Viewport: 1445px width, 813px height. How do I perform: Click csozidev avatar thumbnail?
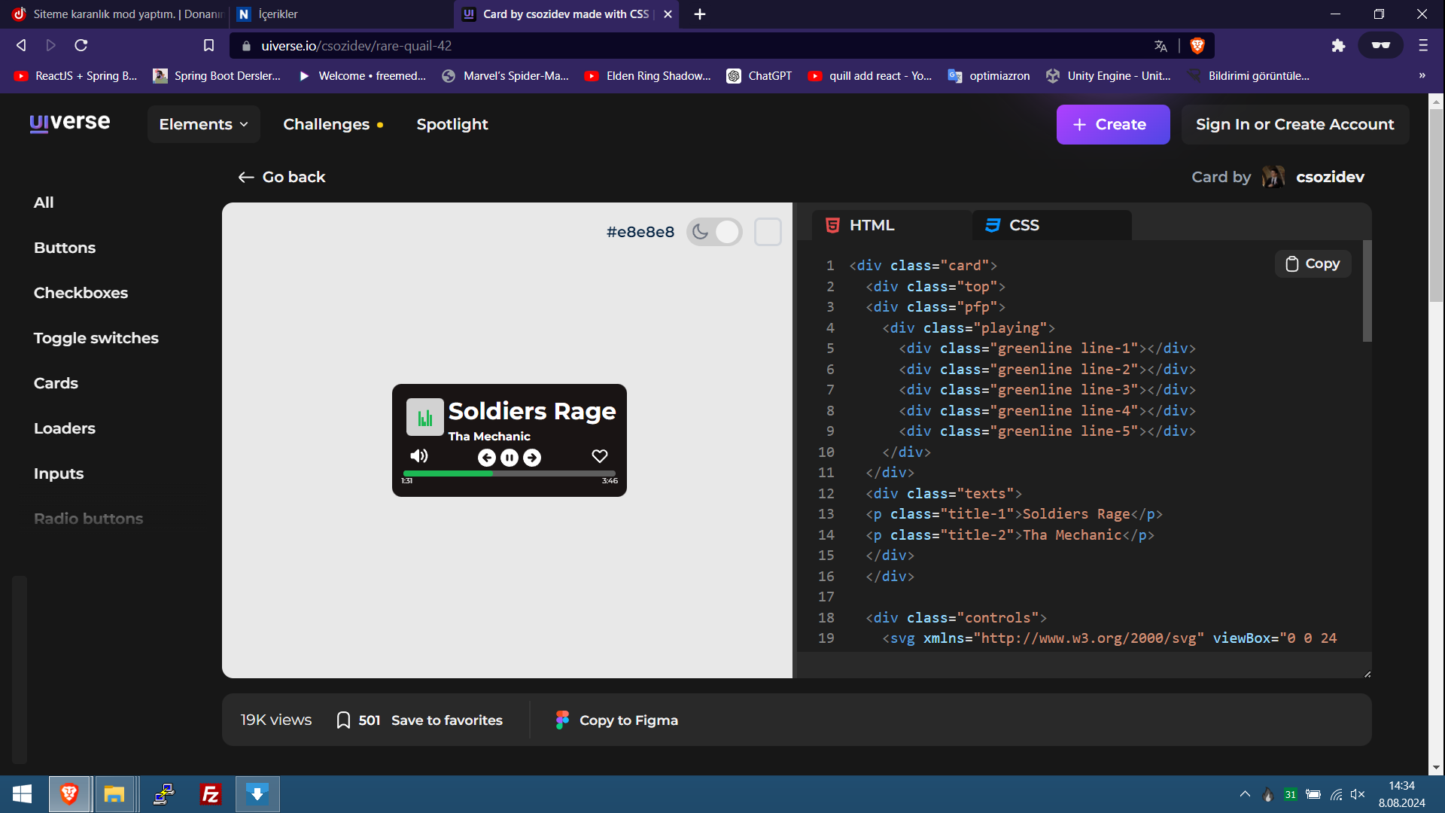(x=1273, y=177)
